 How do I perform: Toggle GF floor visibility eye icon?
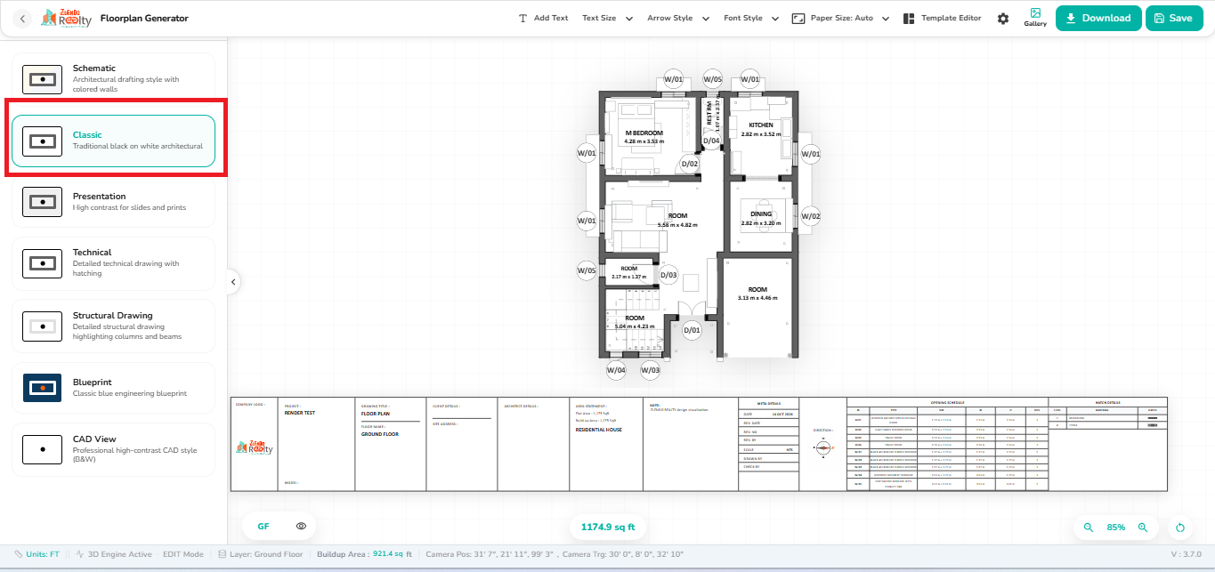[301, 527]
